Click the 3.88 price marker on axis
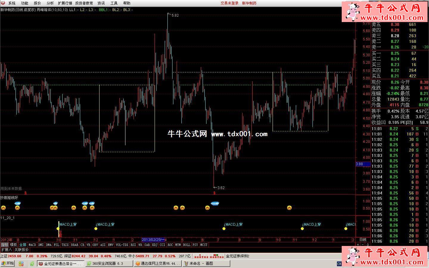This screenshot has height=268, width=429. (363, 164)
